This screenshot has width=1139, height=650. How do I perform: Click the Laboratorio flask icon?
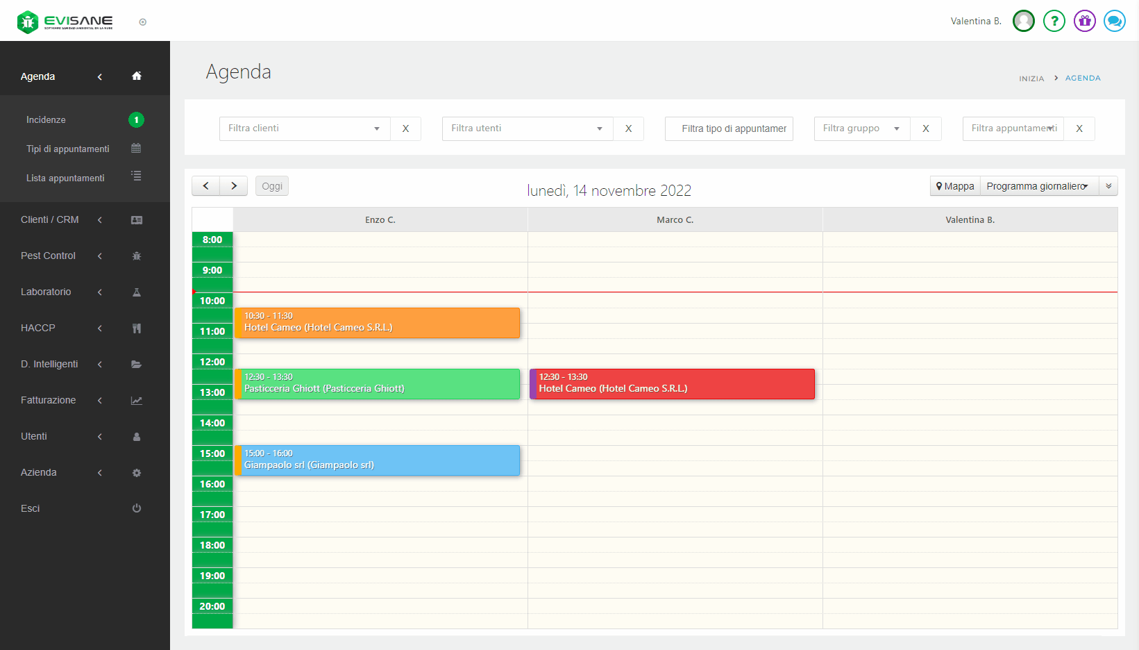pyautogui.click(x=137, y=292)
